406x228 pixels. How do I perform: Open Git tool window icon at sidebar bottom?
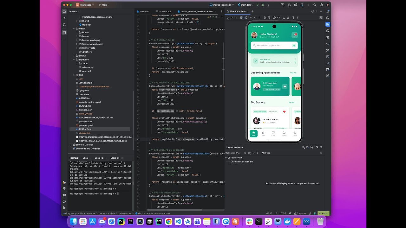pyautogui.click(x=64, y=208)
